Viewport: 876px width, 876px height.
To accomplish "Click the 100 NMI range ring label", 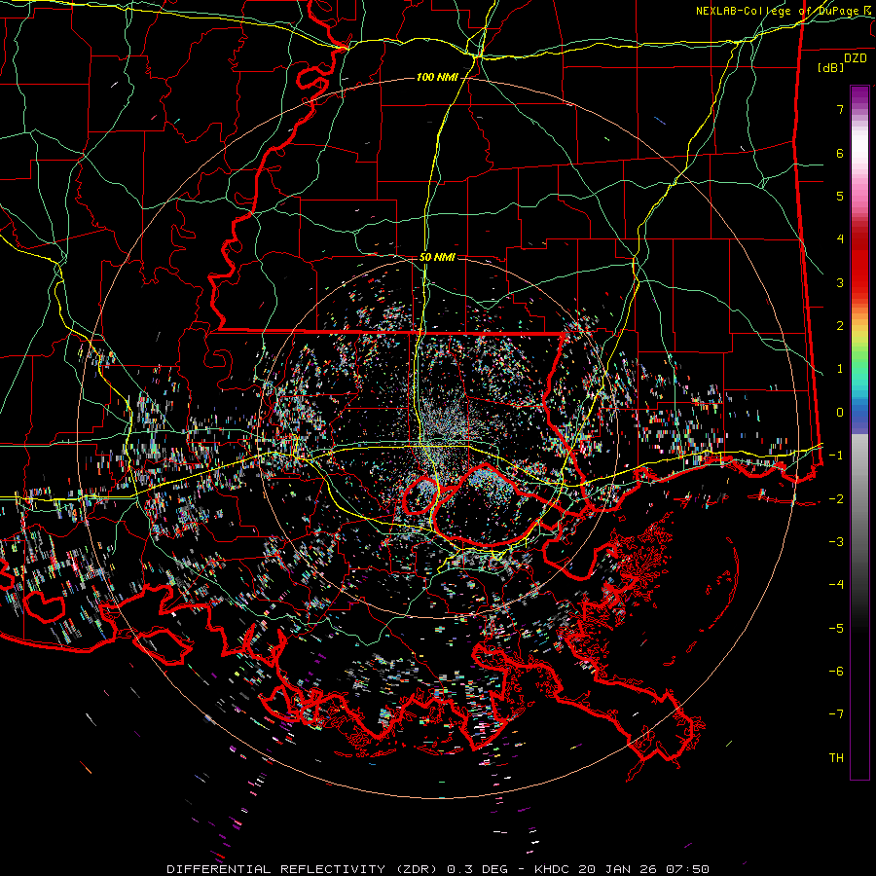I will pyautogui.click(x=437, y=77).
